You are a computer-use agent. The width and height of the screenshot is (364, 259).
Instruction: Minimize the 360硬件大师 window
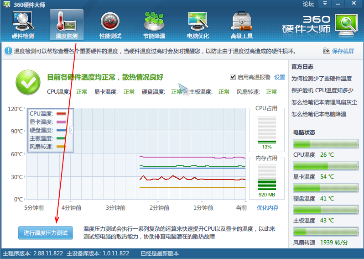point(338,4)
